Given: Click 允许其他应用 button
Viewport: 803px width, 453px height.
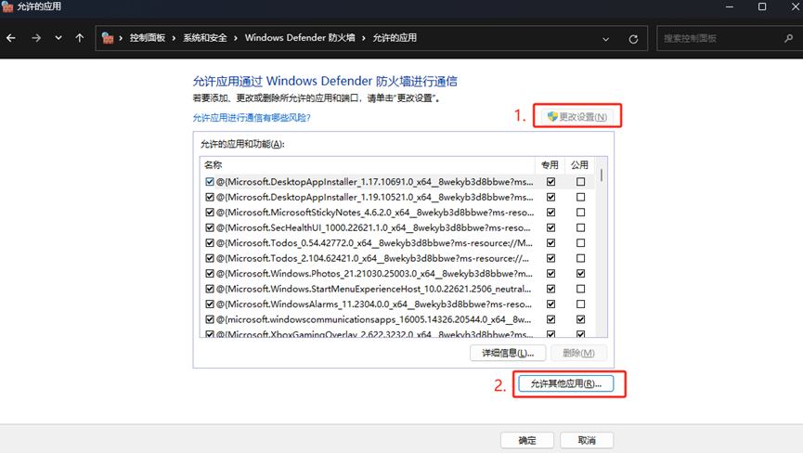Looking at the screenshot, I should point(566,383).
